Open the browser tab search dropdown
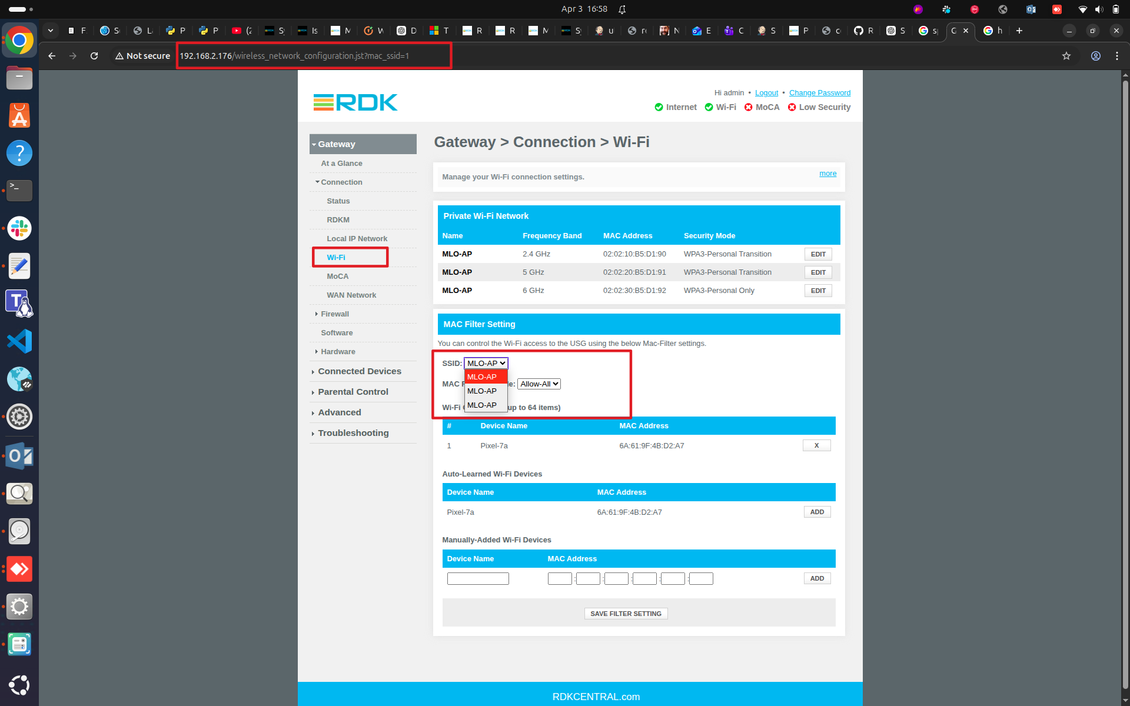Viewport: 1130px width, 706px height. coord(51,31)
